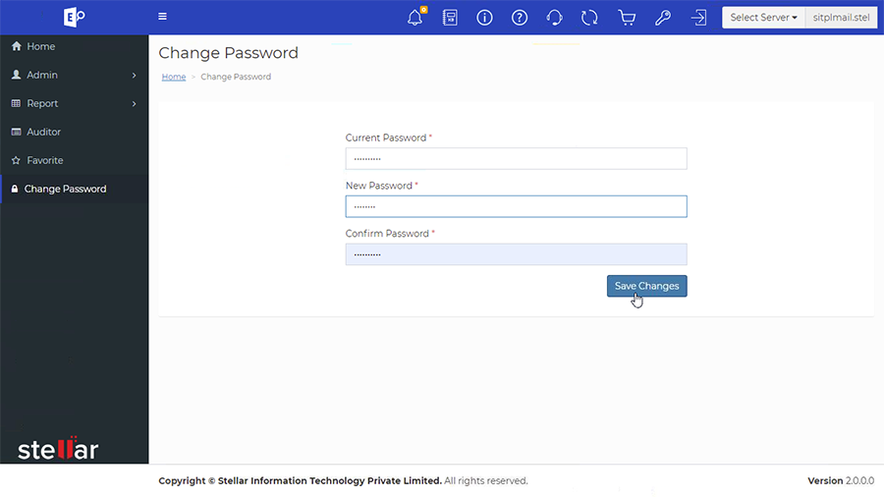The height and width of the screenshot is (497, 884).
Task: Open the Select Server dropdown
Action: click(763, 18)
